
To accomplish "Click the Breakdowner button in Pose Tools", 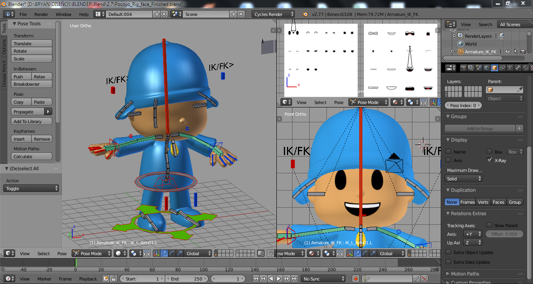I will (32, 84).
